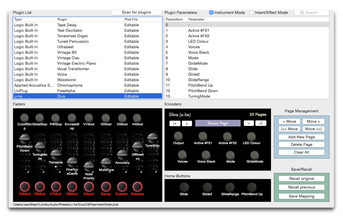This screenshot has height=218, width=343.
Task: Select Instrument Mode radio button
Action: click(x=211, y=13)
